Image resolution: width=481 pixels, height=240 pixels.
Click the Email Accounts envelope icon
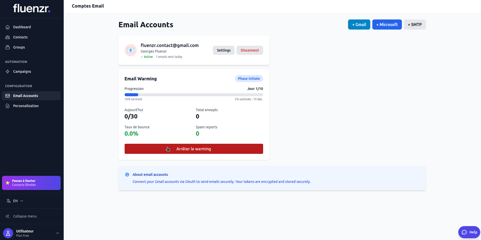click(8, 95)
